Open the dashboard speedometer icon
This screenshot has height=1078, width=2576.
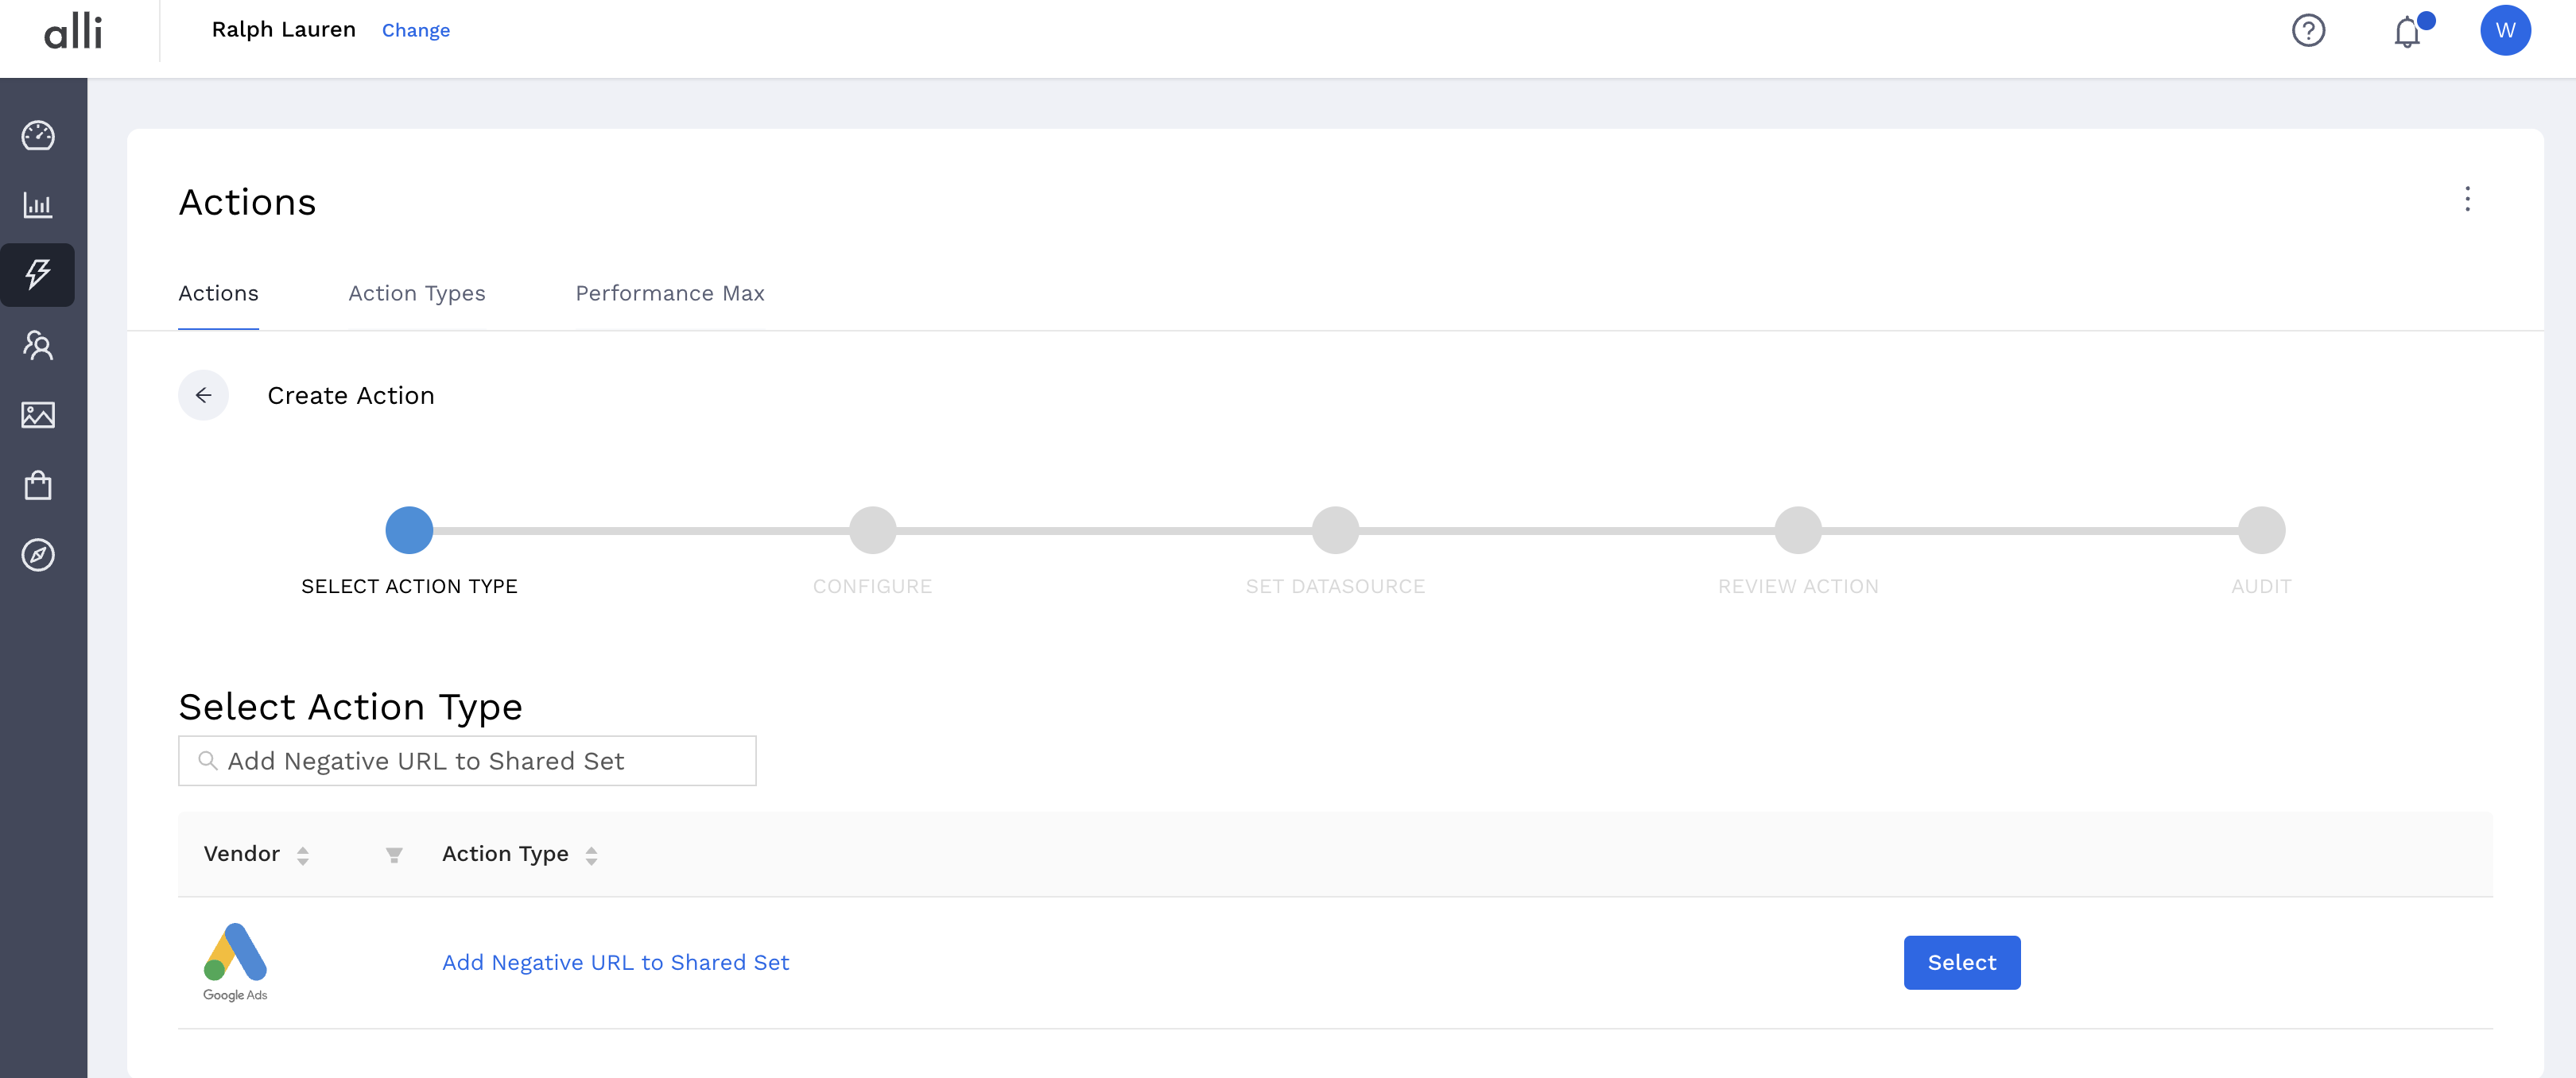(x=38, y=135)
